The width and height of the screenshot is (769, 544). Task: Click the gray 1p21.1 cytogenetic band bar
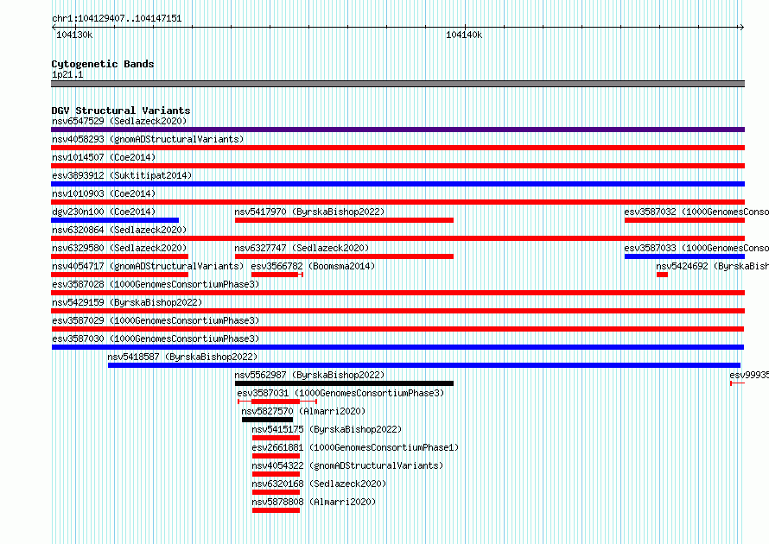tap(397, 84)
